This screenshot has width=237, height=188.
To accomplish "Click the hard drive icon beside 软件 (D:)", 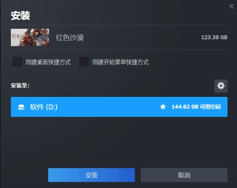I will point(21,107).
